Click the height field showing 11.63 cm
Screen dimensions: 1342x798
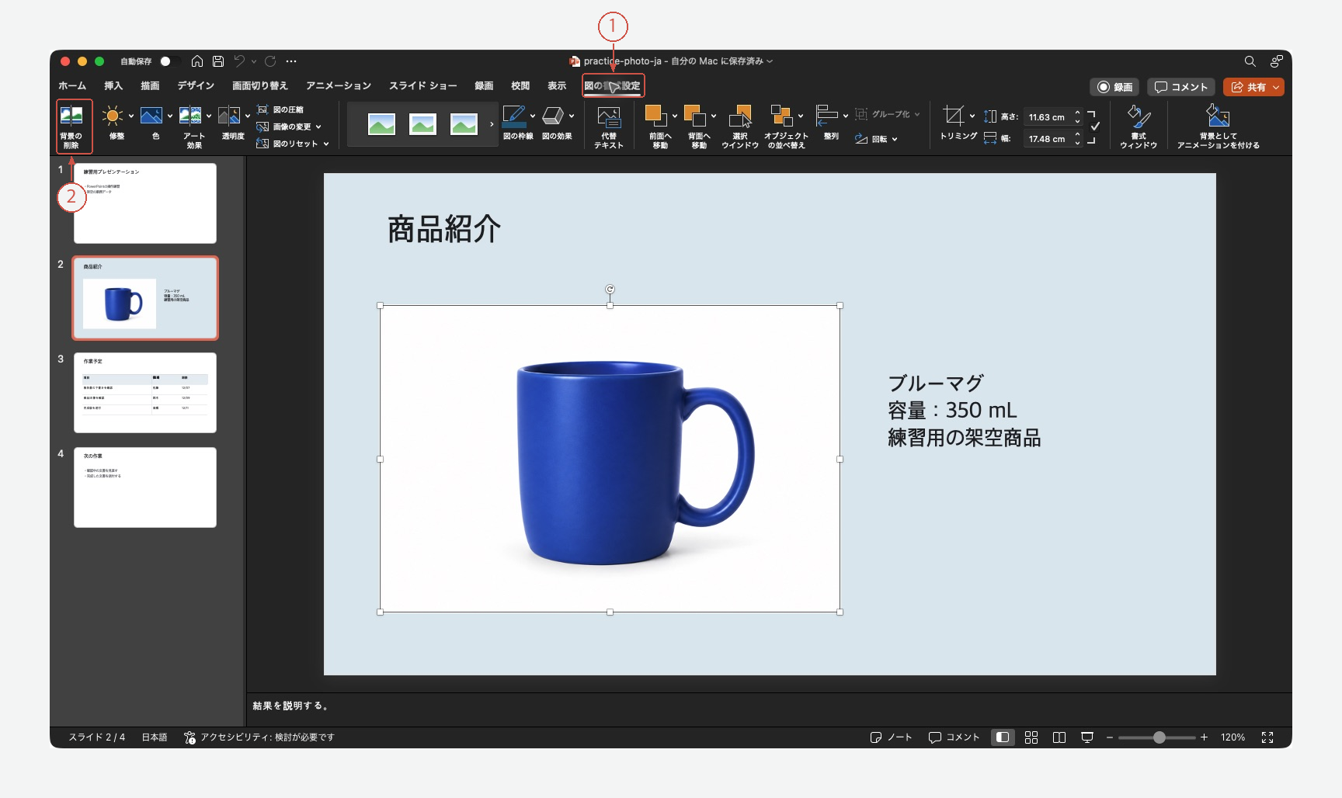click(x=1048, y=117)
